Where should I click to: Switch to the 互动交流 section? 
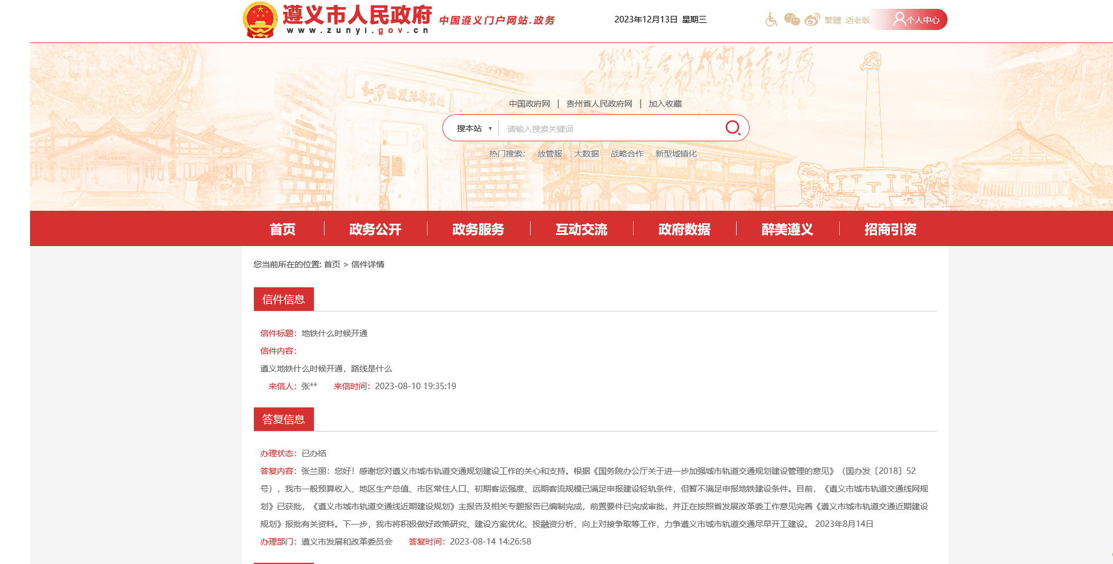(582, 230)
